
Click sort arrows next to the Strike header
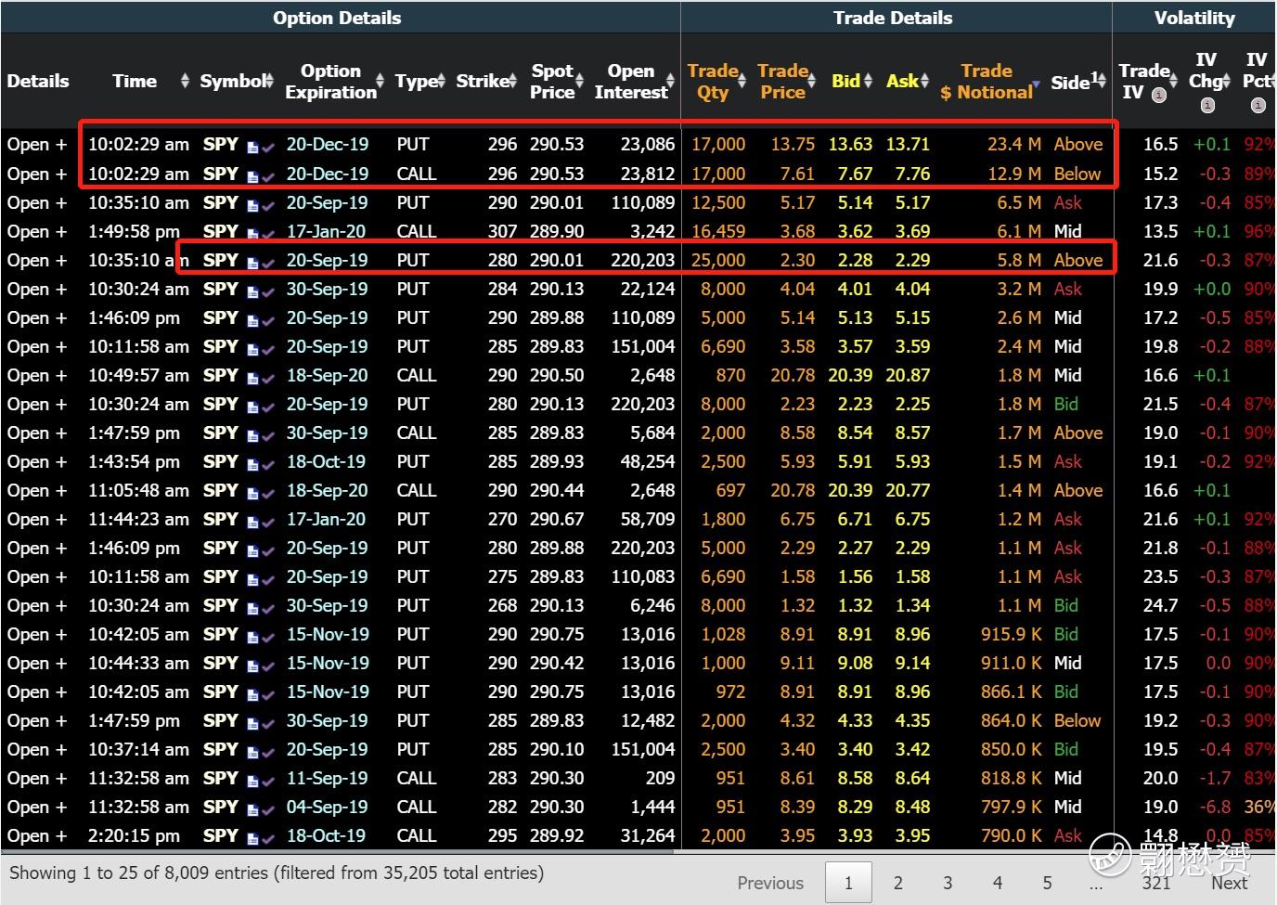[512, 82]
